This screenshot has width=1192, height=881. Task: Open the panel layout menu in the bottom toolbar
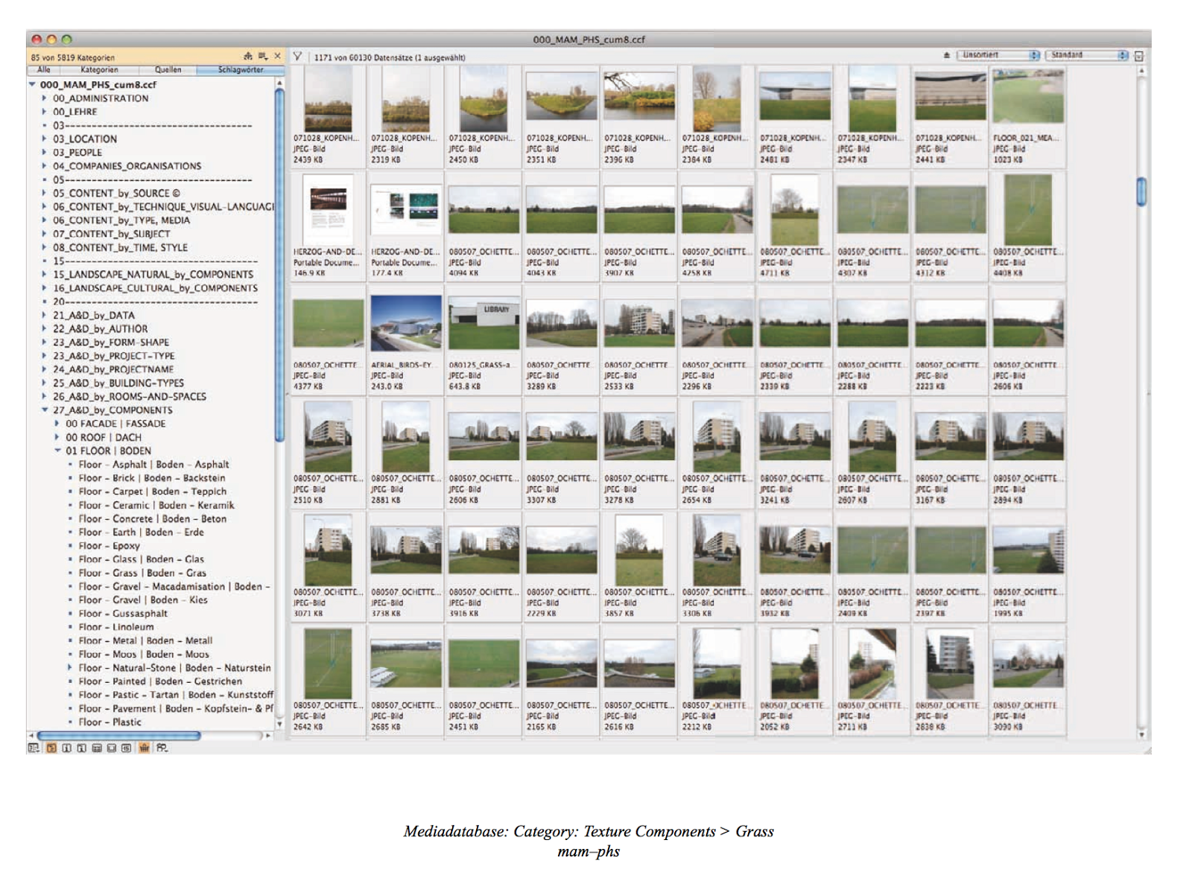coord(34,748)
